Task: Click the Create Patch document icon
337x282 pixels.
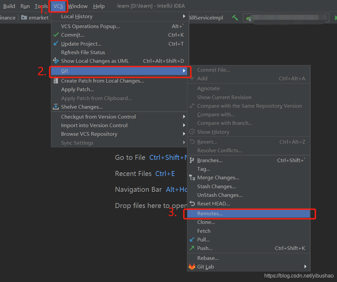Action: coord(56,81)
